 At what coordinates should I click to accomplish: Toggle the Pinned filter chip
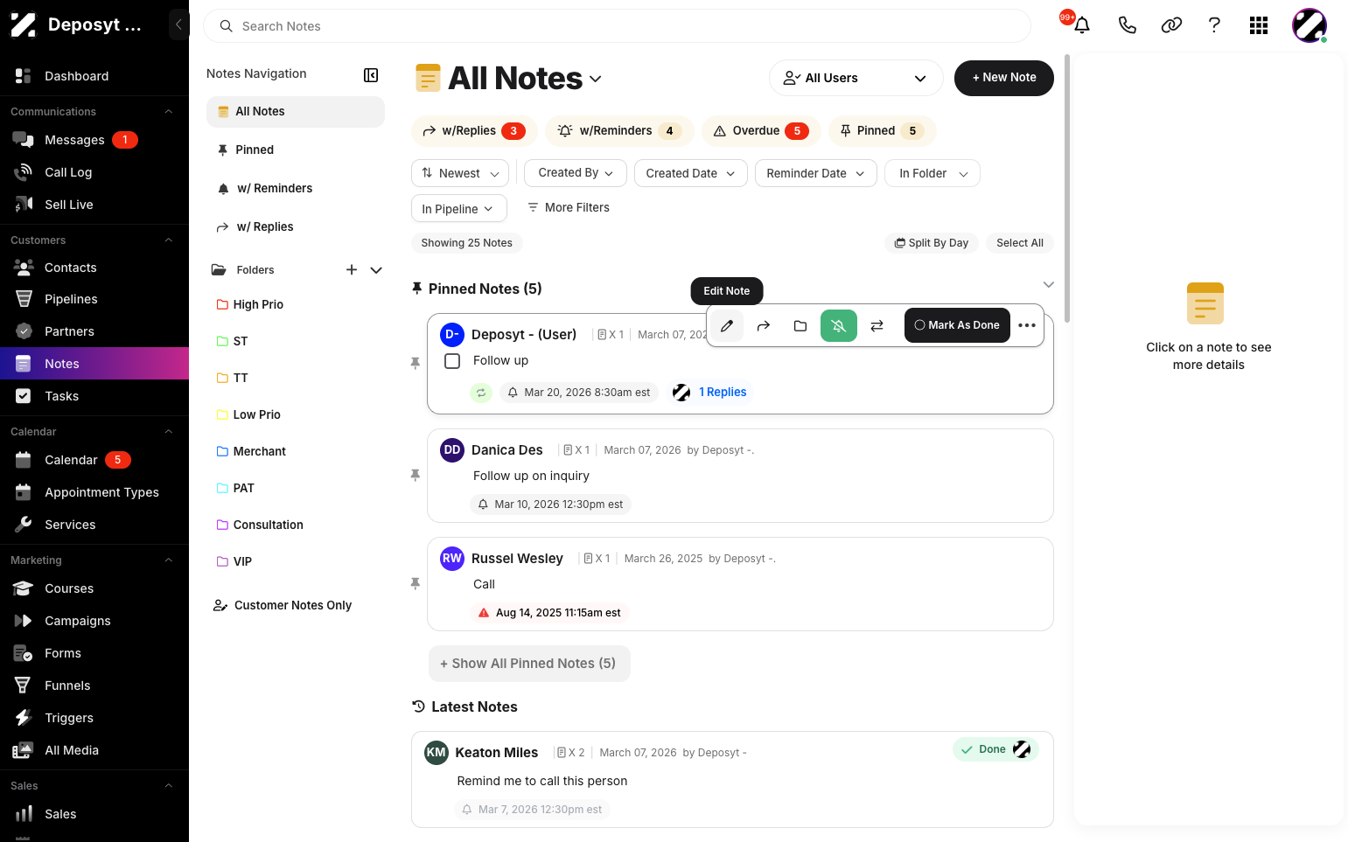pyautogui.click(x=882, y=131)
